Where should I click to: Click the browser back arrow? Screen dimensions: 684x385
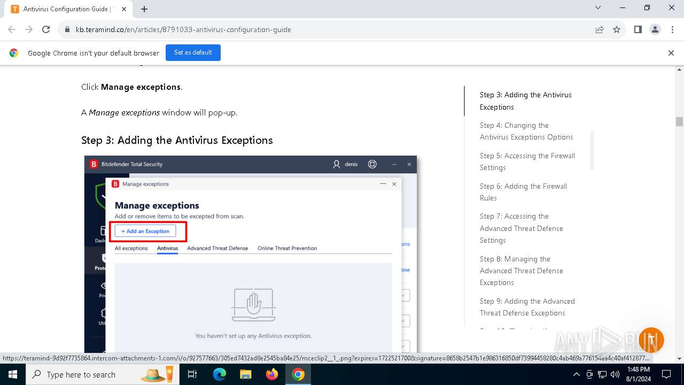pos(12,29)
